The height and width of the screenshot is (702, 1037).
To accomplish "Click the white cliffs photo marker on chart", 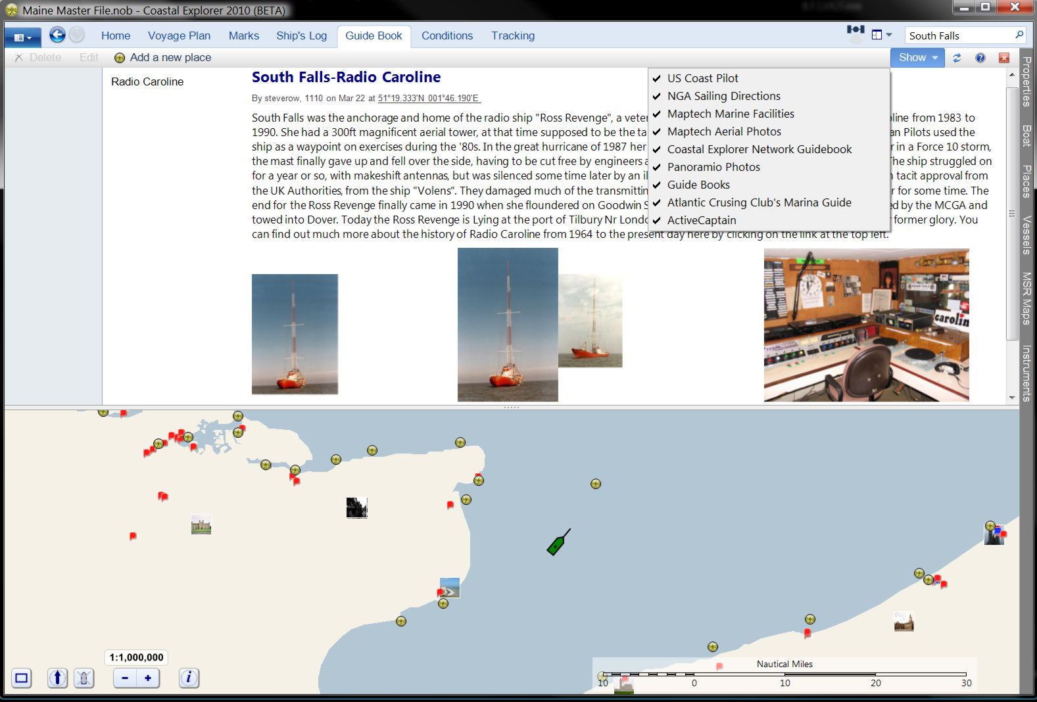I will (x=450, y=587).
